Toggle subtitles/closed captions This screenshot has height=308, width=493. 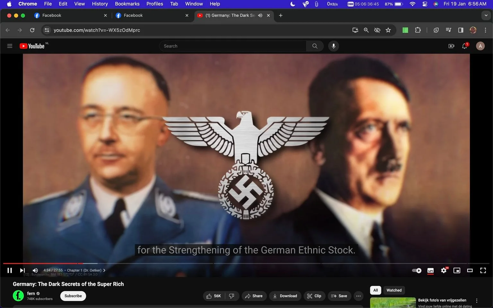click(x=430, y=270)
